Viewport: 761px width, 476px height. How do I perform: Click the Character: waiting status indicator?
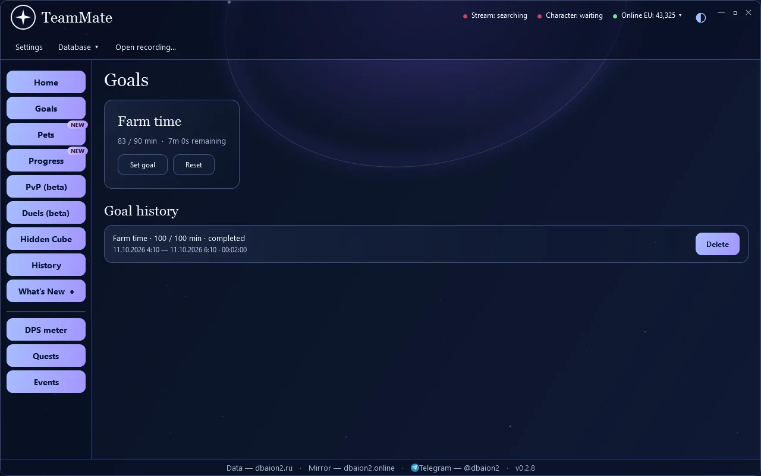570,15
